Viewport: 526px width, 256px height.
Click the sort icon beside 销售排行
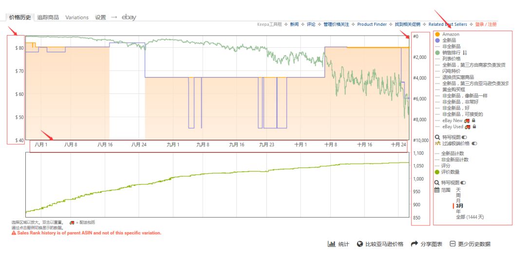click(465, 53)
